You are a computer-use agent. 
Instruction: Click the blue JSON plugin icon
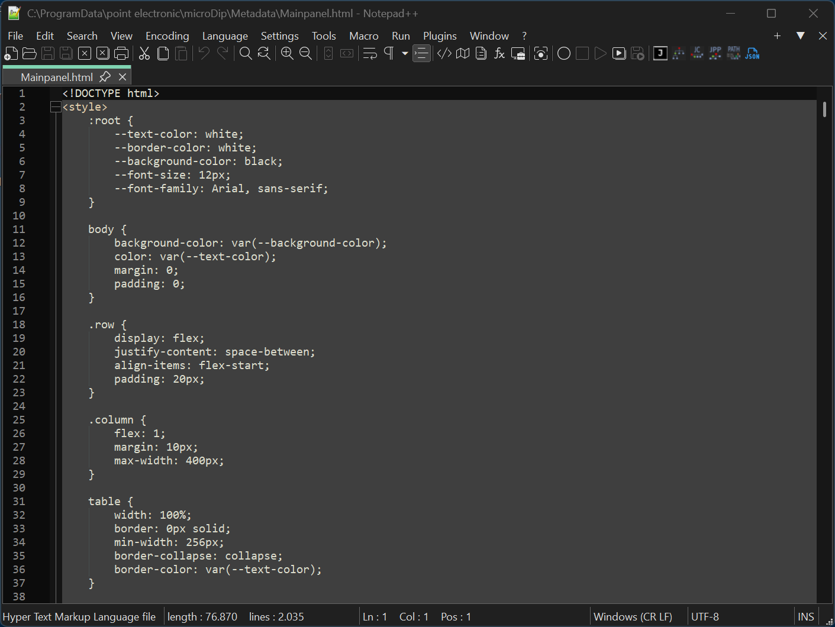752,54
